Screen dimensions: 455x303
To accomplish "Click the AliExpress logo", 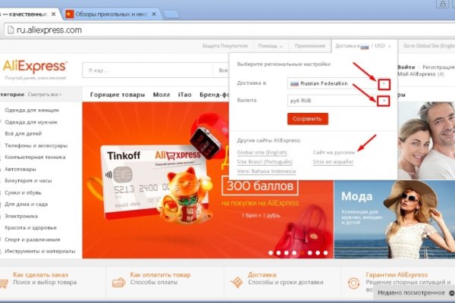I will (x=35, y=67).
